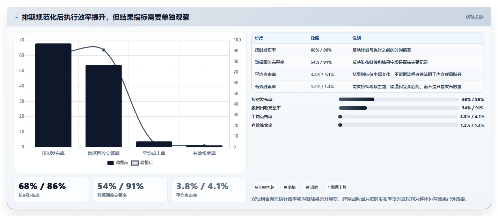Click table value 3.8% / 4.1%
The image size is (498, 216).
pyautogui.click(x=322, y=75)
